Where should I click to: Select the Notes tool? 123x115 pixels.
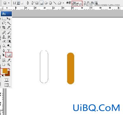click(4, 60)
